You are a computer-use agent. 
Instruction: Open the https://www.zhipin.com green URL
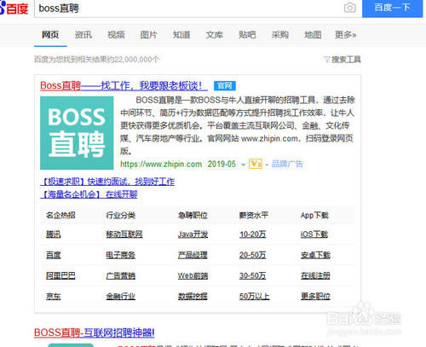(x=161, y=165)
